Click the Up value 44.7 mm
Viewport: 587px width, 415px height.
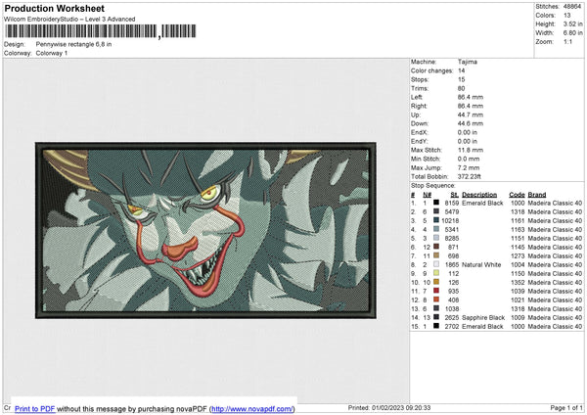click(471, 115)
